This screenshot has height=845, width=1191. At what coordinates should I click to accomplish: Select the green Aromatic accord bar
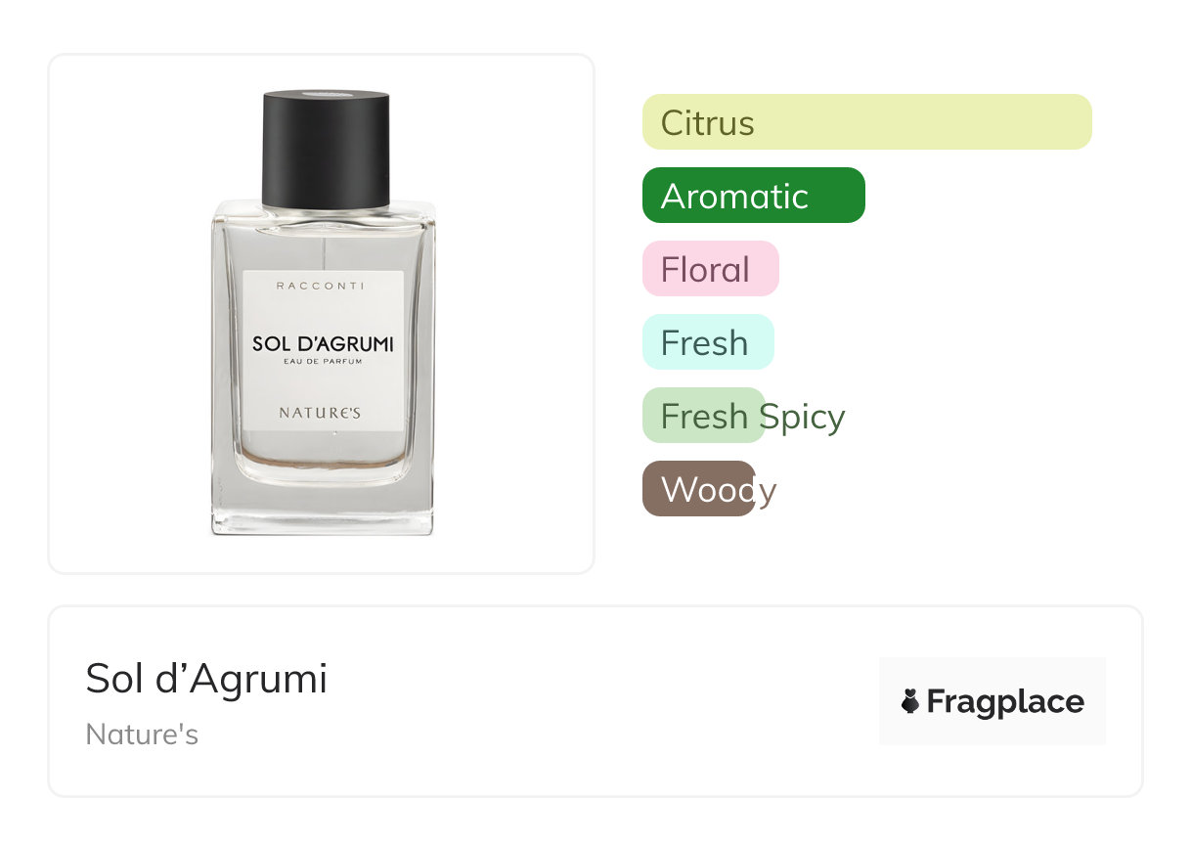(754, 196)
